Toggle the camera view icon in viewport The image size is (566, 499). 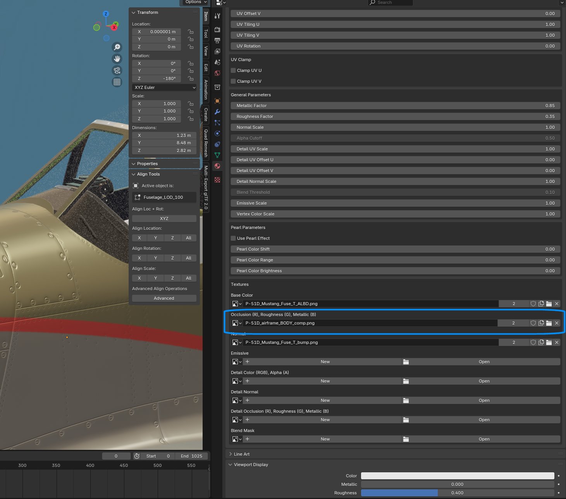pyautogui.click(x=117, y=70)
